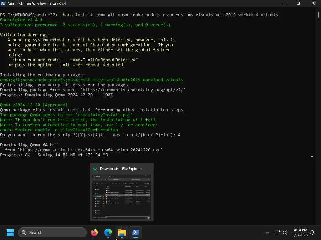Click the community.chocolatey.org source URL line
The width and height of the screenshot is (321, 240).
click(x=92, y=90)
